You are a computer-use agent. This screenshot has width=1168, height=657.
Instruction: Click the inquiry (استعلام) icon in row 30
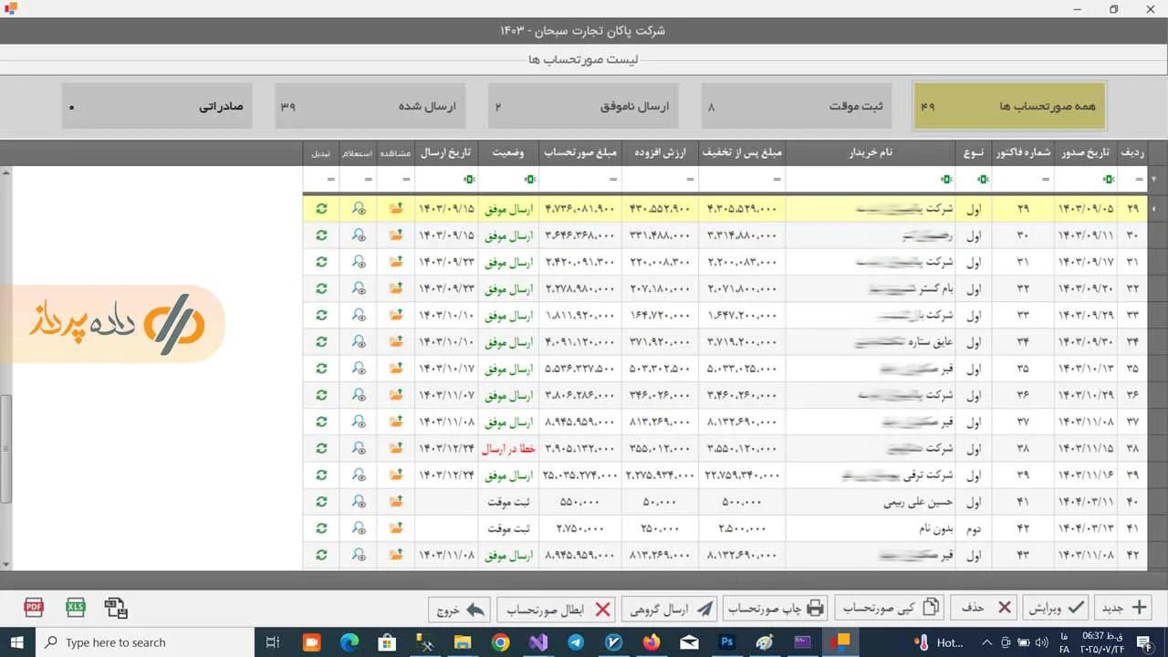coord(359,235)
